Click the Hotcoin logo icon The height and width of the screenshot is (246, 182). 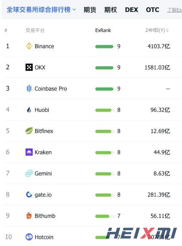[29, 237]
